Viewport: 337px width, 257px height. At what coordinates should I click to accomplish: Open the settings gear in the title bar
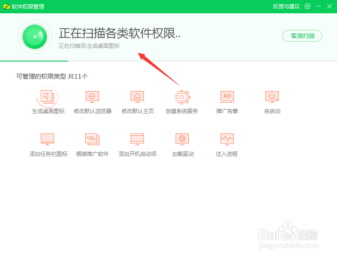click(307, 6)
